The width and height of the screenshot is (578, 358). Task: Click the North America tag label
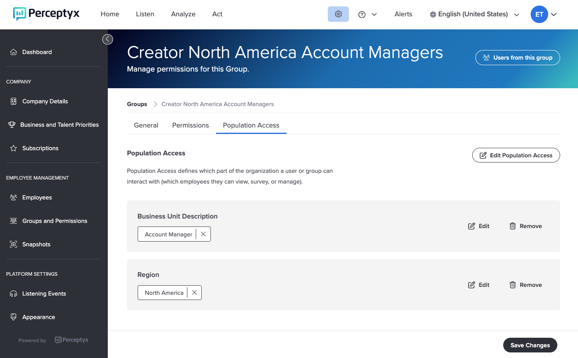pyautogui.click(x=164, y=293)
